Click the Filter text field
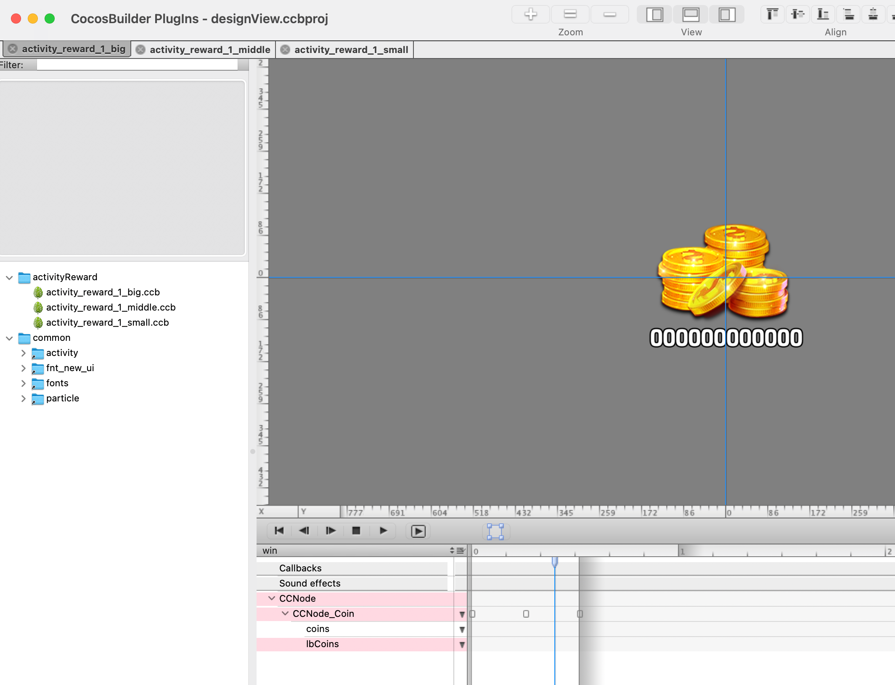The width and height of the screenshot is (895, 685). click(x=137, y=65)
